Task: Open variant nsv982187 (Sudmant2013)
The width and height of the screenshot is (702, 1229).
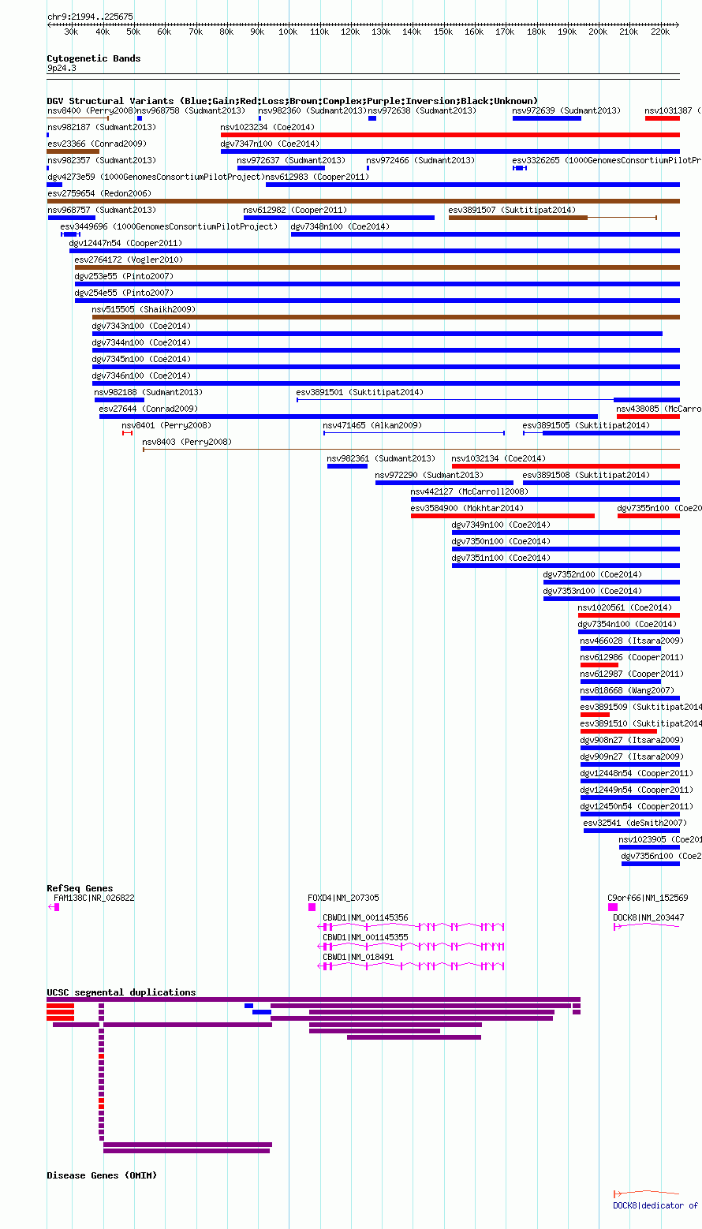Action: pyautogui.click(x=102, y=127)
